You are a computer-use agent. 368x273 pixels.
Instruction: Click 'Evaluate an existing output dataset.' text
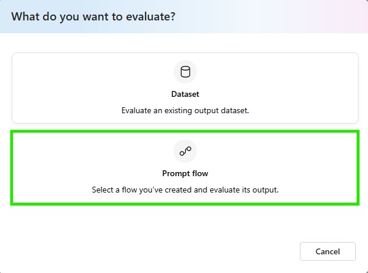tap(185, 110)
